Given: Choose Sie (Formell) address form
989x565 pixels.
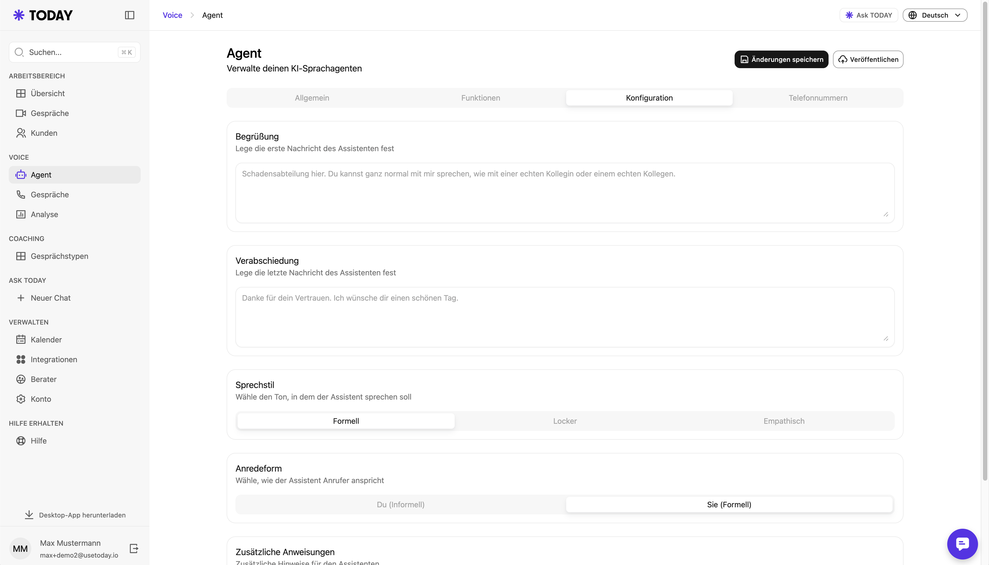Looking at the screenshot, I should [729, 505].
